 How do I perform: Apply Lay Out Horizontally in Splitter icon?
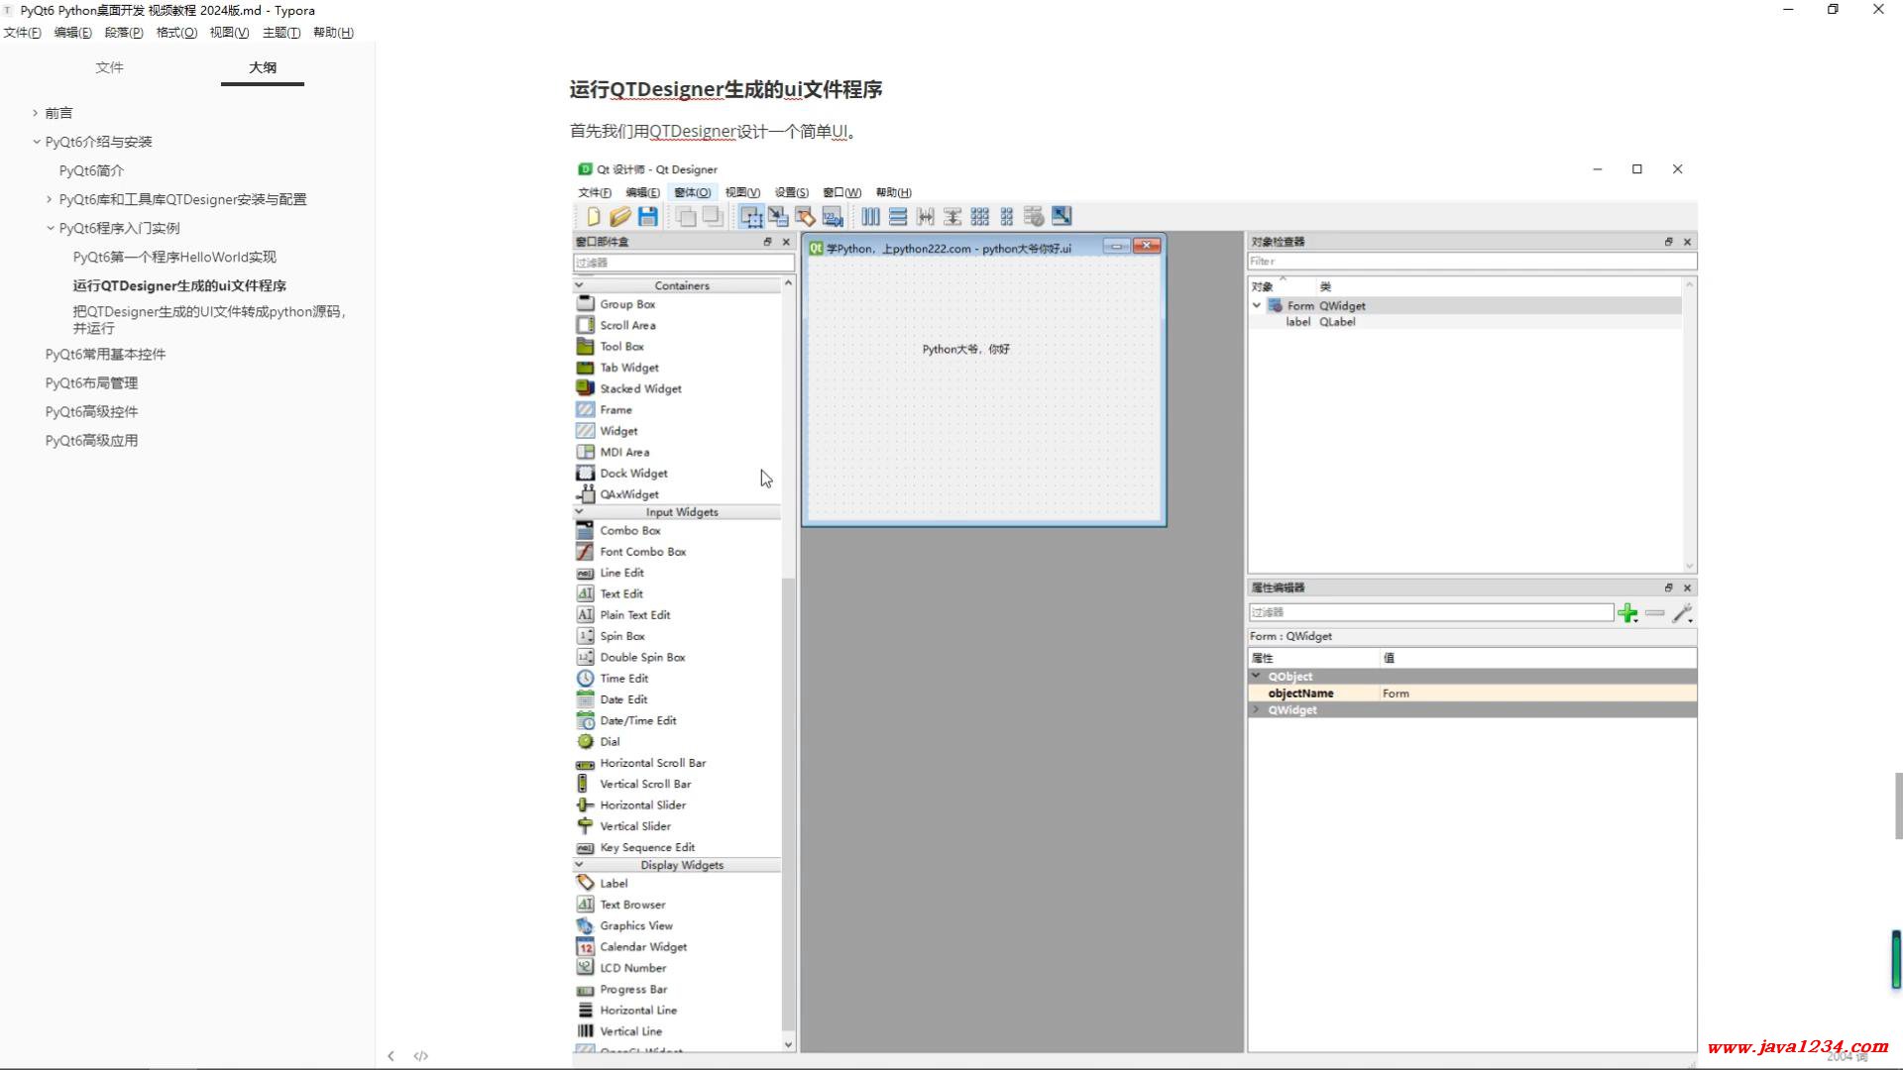tap(925, 216)
